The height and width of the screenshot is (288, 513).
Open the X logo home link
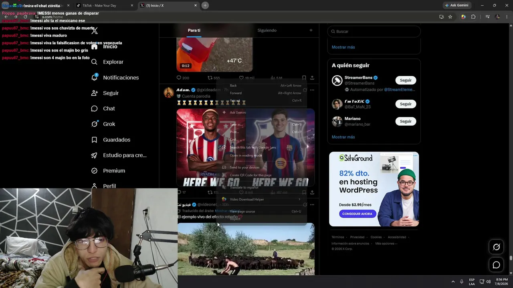pyautogui.click(x=95, y=31)
